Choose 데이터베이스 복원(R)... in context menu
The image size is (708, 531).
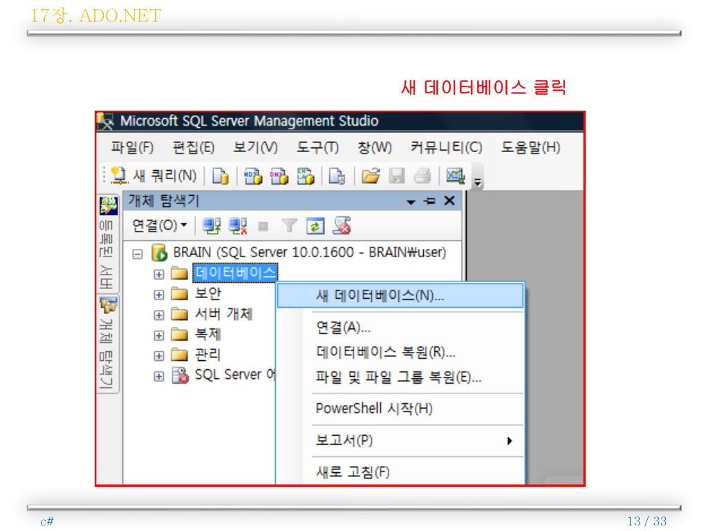tap(385, 352)
